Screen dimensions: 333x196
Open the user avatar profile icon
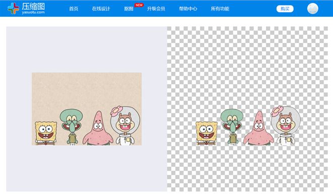pos(313,9)
